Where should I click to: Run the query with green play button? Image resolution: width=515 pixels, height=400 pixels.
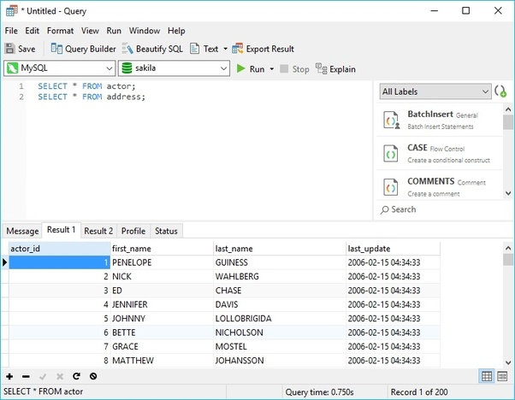click(x=251, y=69)
